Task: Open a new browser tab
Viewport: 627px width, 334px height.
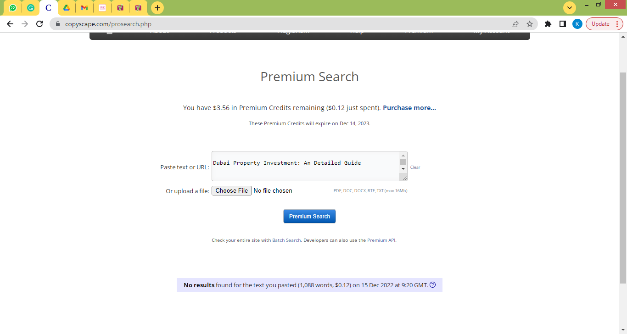Action: [157, 8]
